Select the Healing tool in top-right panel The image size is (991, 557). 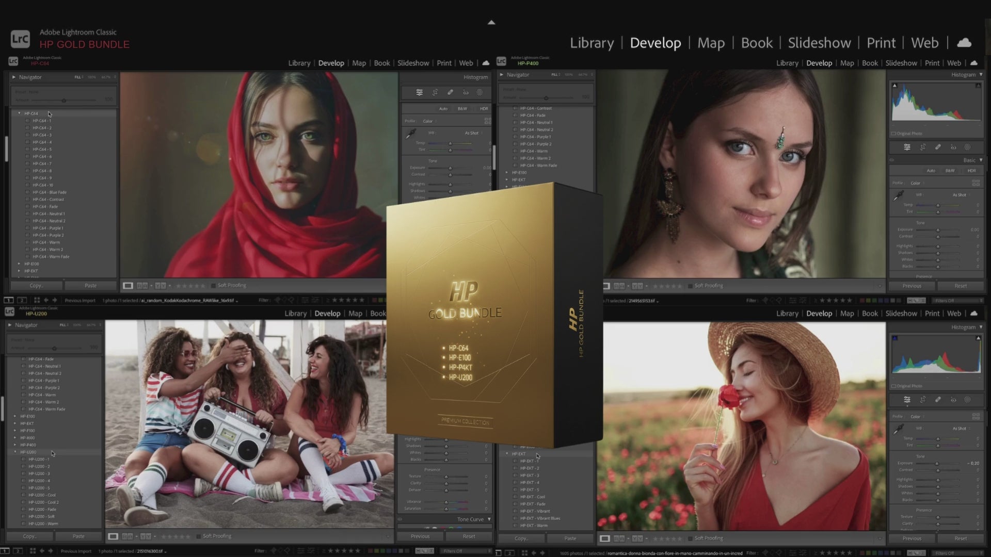coord(938,147)
